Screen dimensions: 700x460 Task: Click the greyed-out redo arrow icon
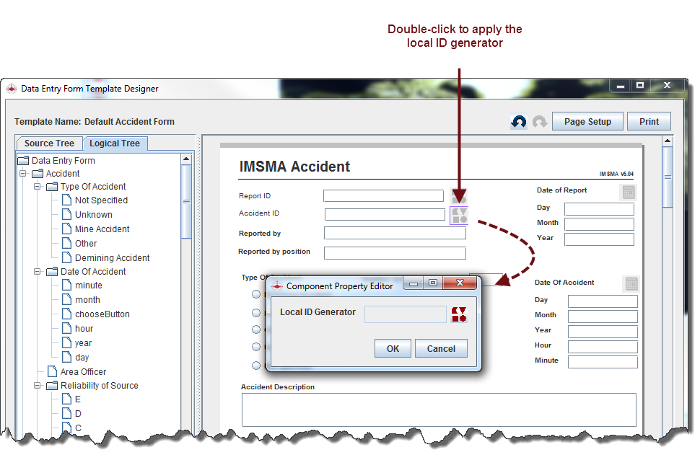point(539,122)
